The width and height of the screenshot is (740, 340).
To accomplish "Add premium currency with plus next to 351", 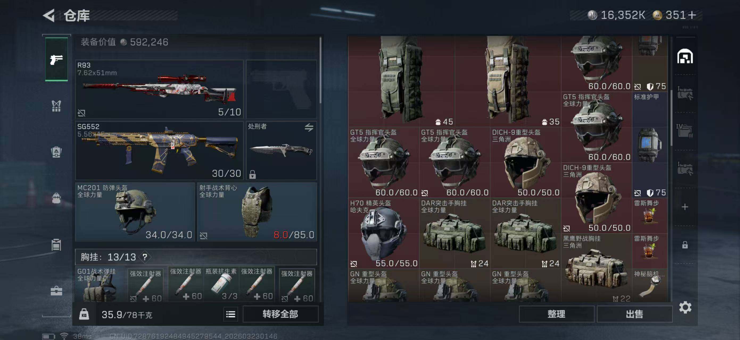I will pyautogui.click(x=692, y=15).
